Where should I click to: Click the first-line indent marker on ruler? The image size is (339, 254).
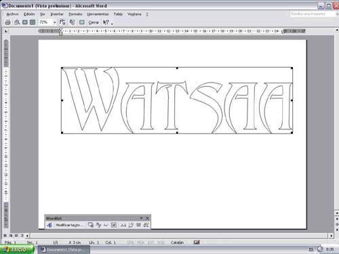[x=60, y=30]
